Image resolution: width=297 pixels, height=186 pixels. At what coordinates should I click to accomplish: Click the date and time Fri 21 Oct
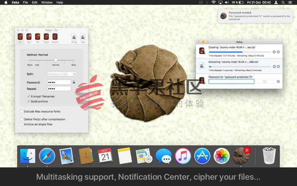(259, 3)
